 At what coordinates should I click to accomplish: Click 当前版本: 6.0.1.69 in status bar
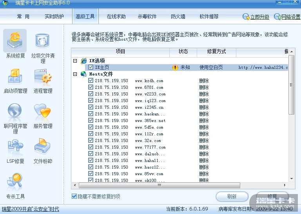(187, 209)
